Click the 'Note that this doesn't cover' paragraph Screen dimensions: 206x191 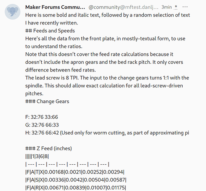click(x=104, y=62)
